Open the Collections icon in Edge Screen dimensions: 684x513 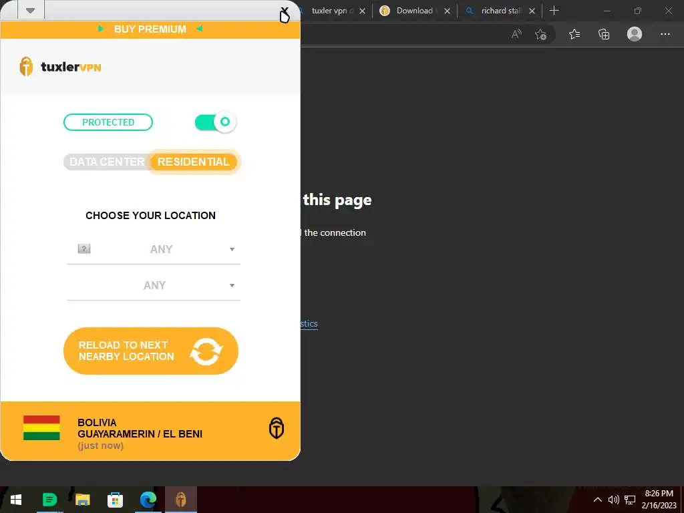(x=604, y=34)
